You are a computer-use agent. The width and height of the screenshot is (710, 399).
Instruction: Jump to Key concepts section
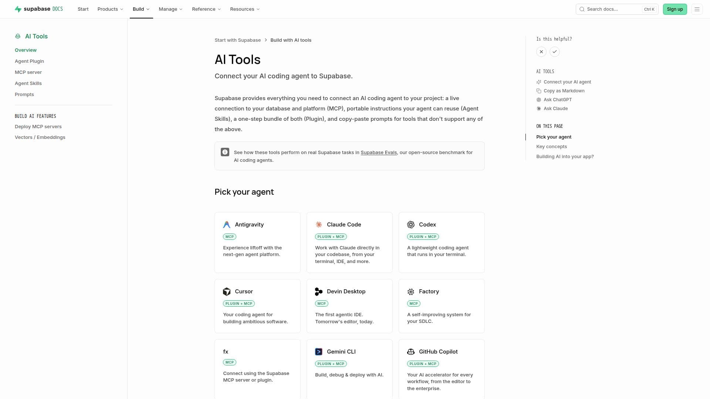click(551, 147)
